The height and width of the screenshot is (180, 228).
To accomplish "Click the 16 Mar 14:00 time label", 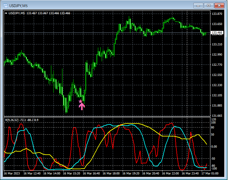I will pos(52,174).
